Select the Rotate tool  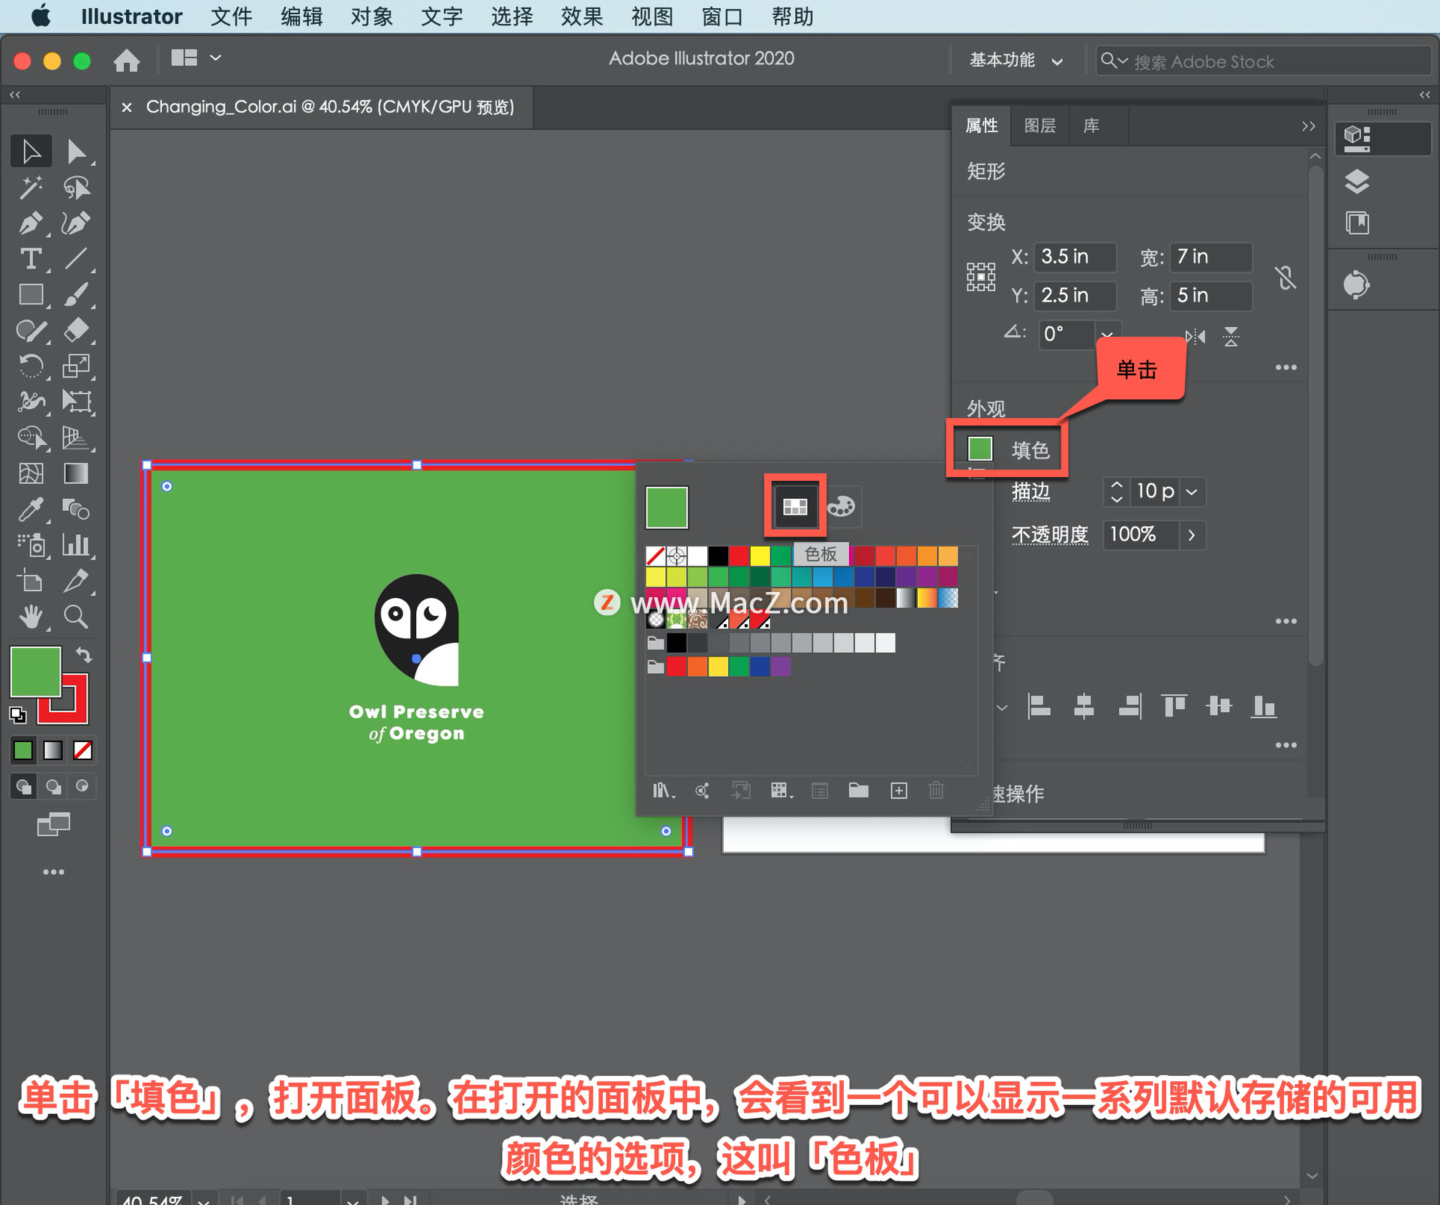pyautogui.click(x=30, y=366)
